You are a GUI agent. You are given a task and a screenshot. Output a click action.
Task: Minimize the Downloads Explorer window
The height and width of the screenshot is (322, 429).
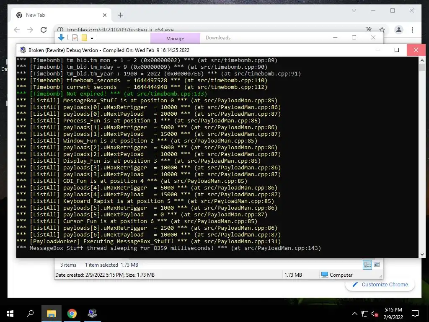(335, 37)
